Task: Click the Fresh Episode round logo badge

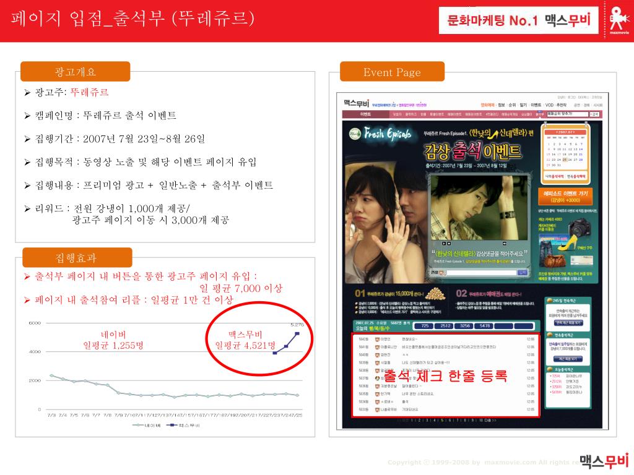Action: click(355, 134)
